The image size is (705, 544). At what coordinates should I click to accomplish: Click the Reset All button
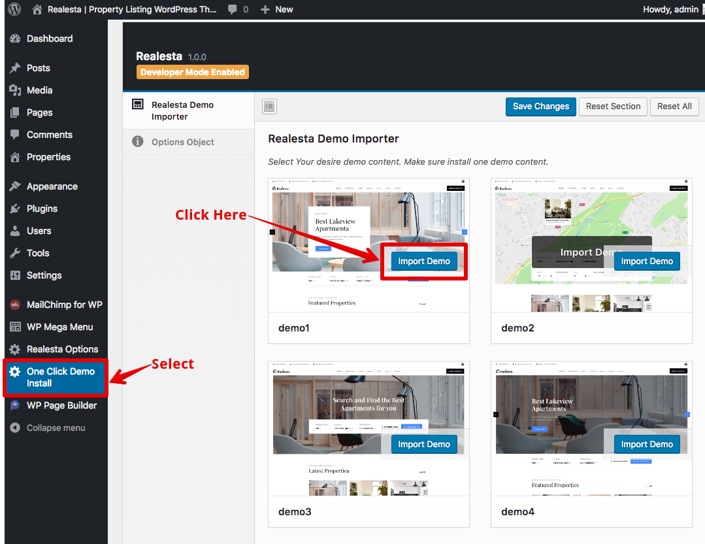point(674,107)
